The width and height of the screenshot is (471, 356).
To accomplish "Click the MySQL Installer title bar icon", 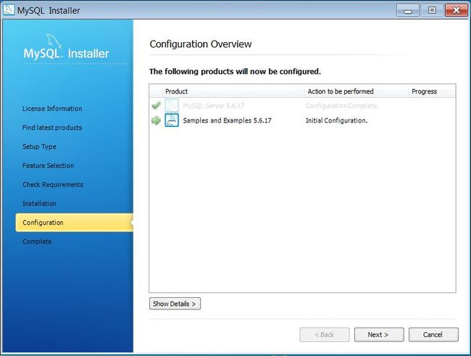I will click(x=9, y=9).
